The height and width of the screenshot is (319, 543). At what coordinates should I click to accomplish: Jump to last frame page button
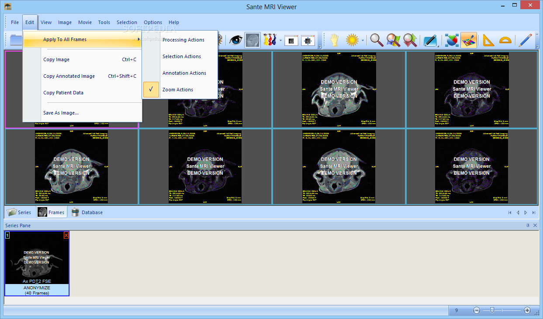click(x=533, y=213)
